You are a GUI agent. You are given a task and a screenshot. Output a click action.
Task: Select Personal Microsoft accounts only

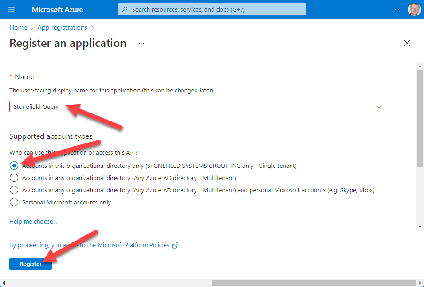click(14, 202)
